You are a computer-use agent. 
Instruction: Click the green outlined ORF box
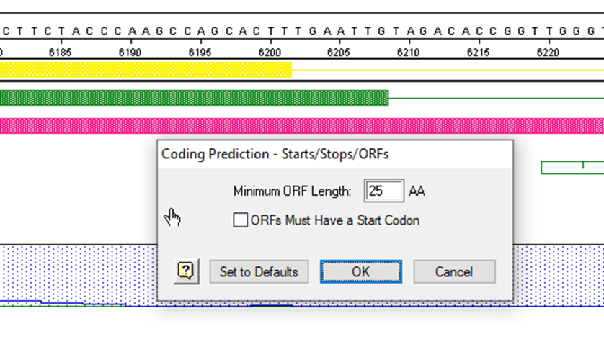tap(572, 168)
